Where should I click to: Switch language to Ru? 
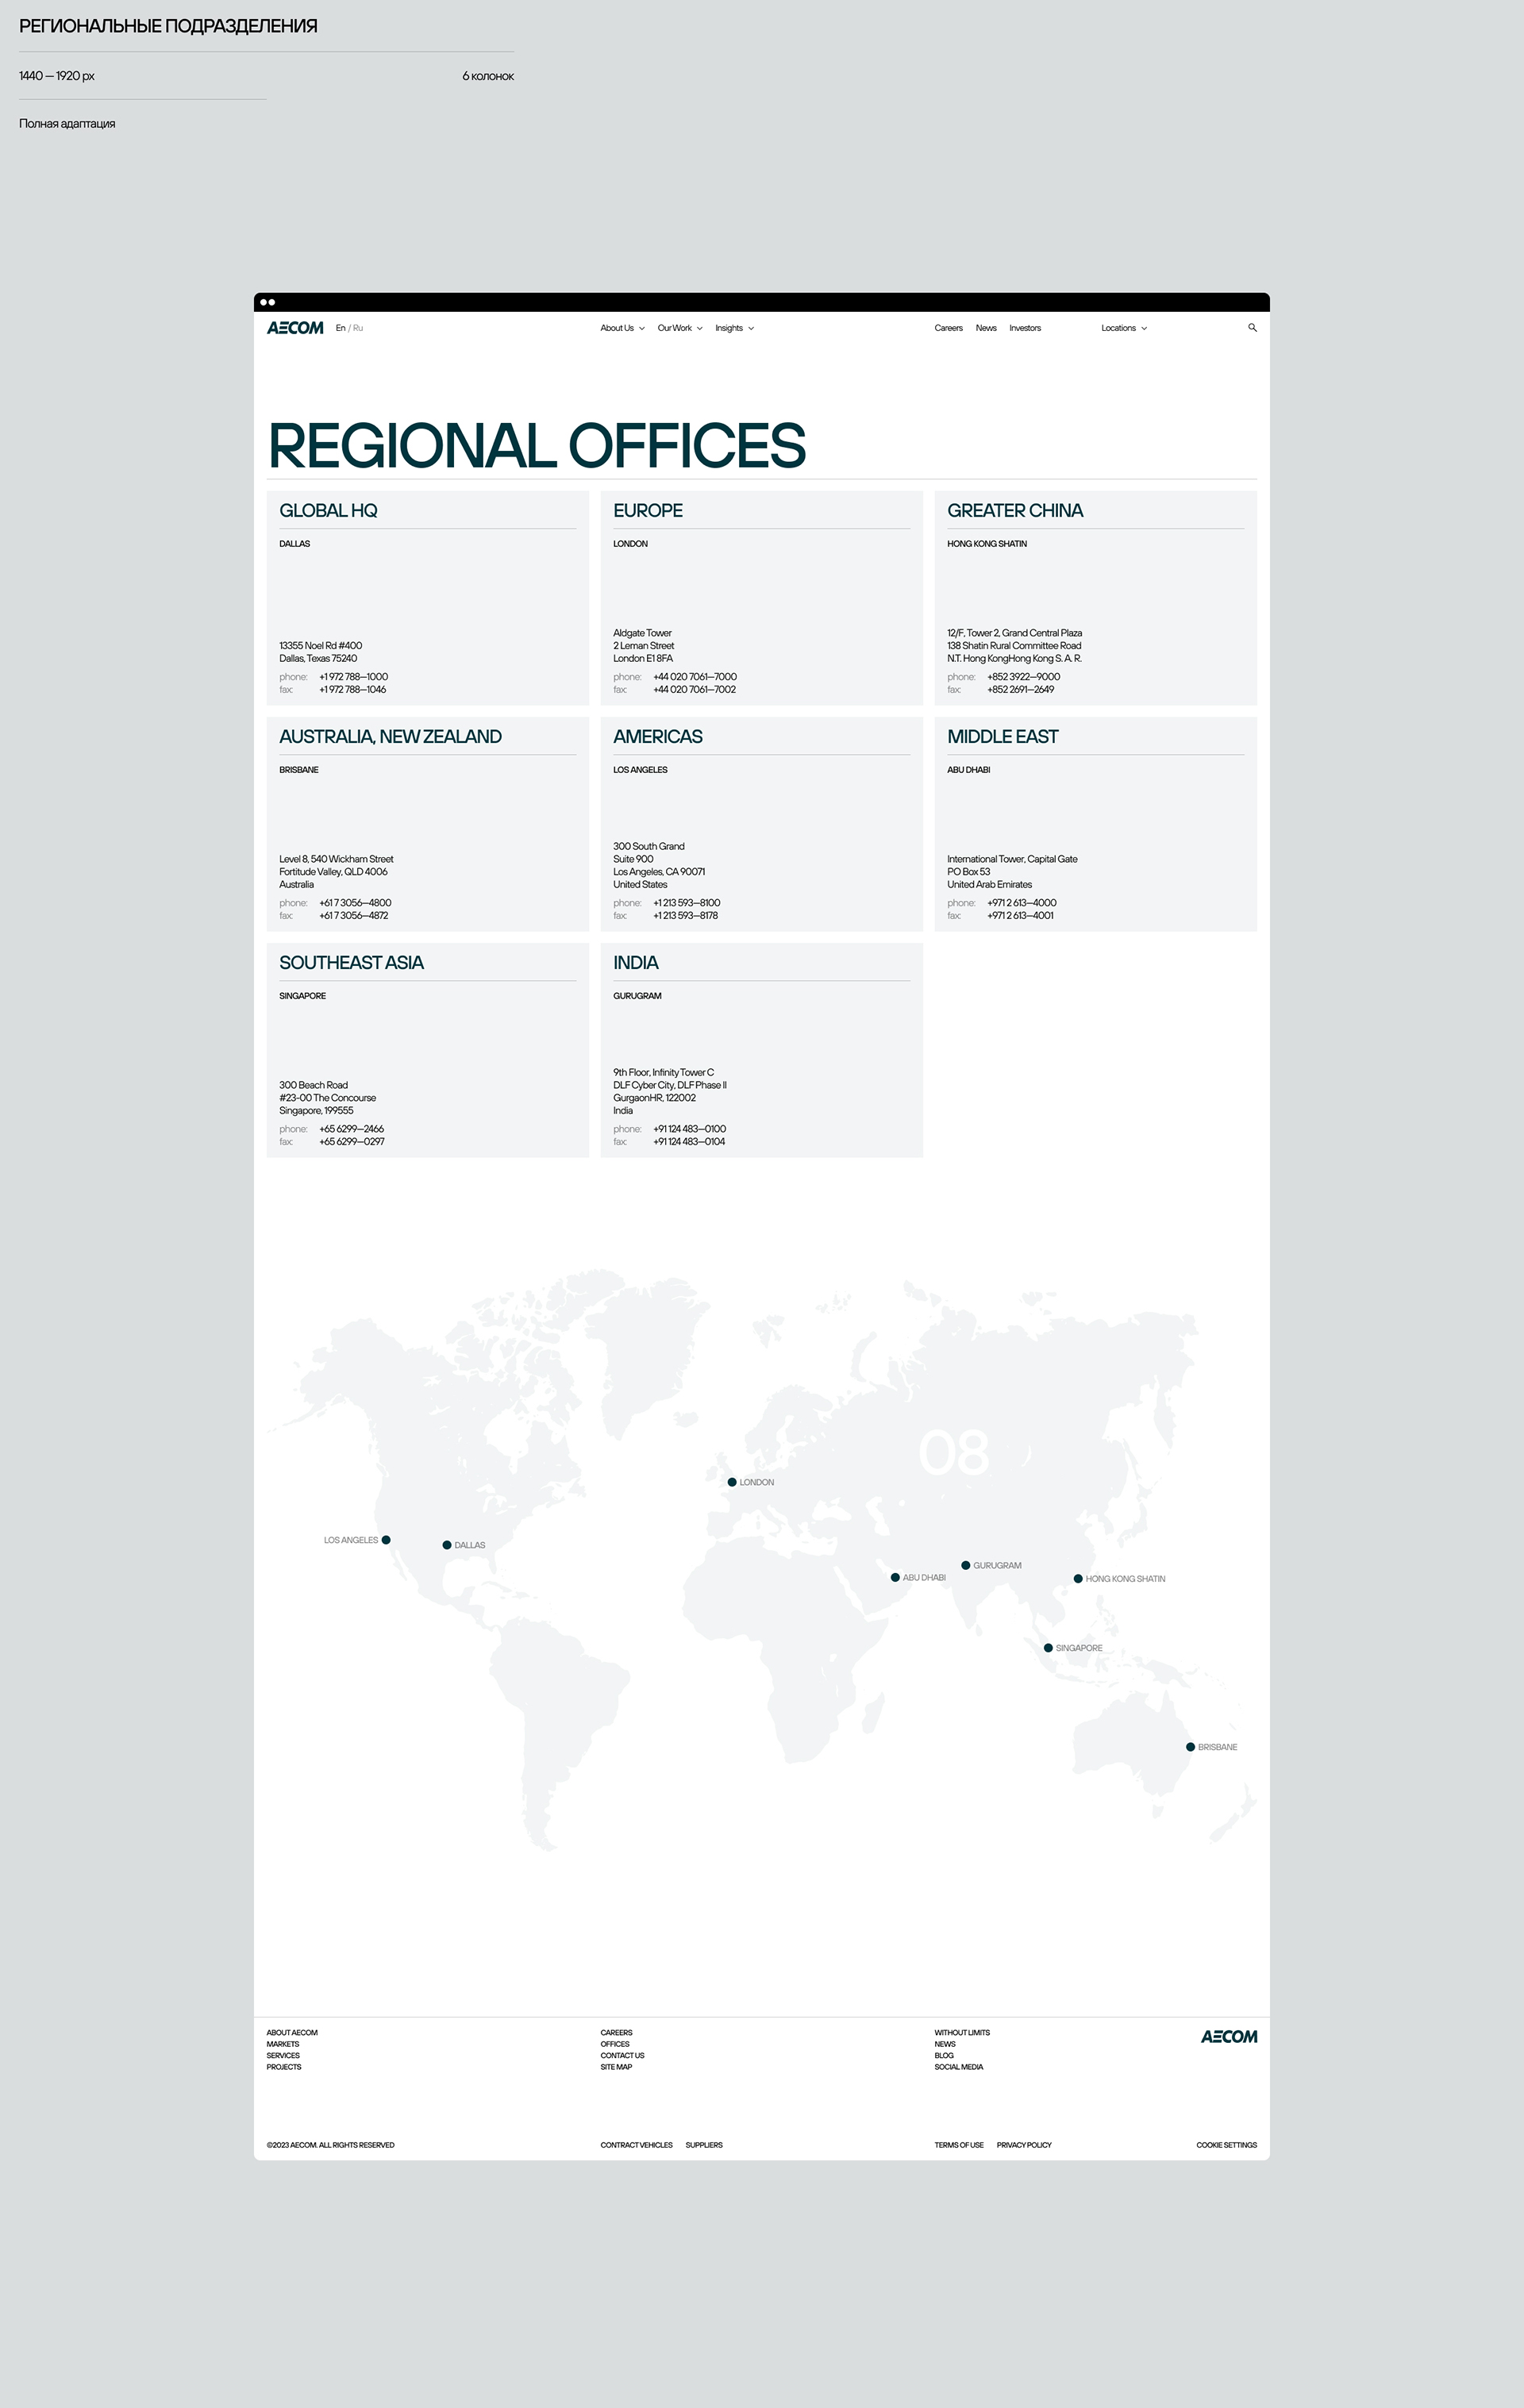tap(358, 328)
